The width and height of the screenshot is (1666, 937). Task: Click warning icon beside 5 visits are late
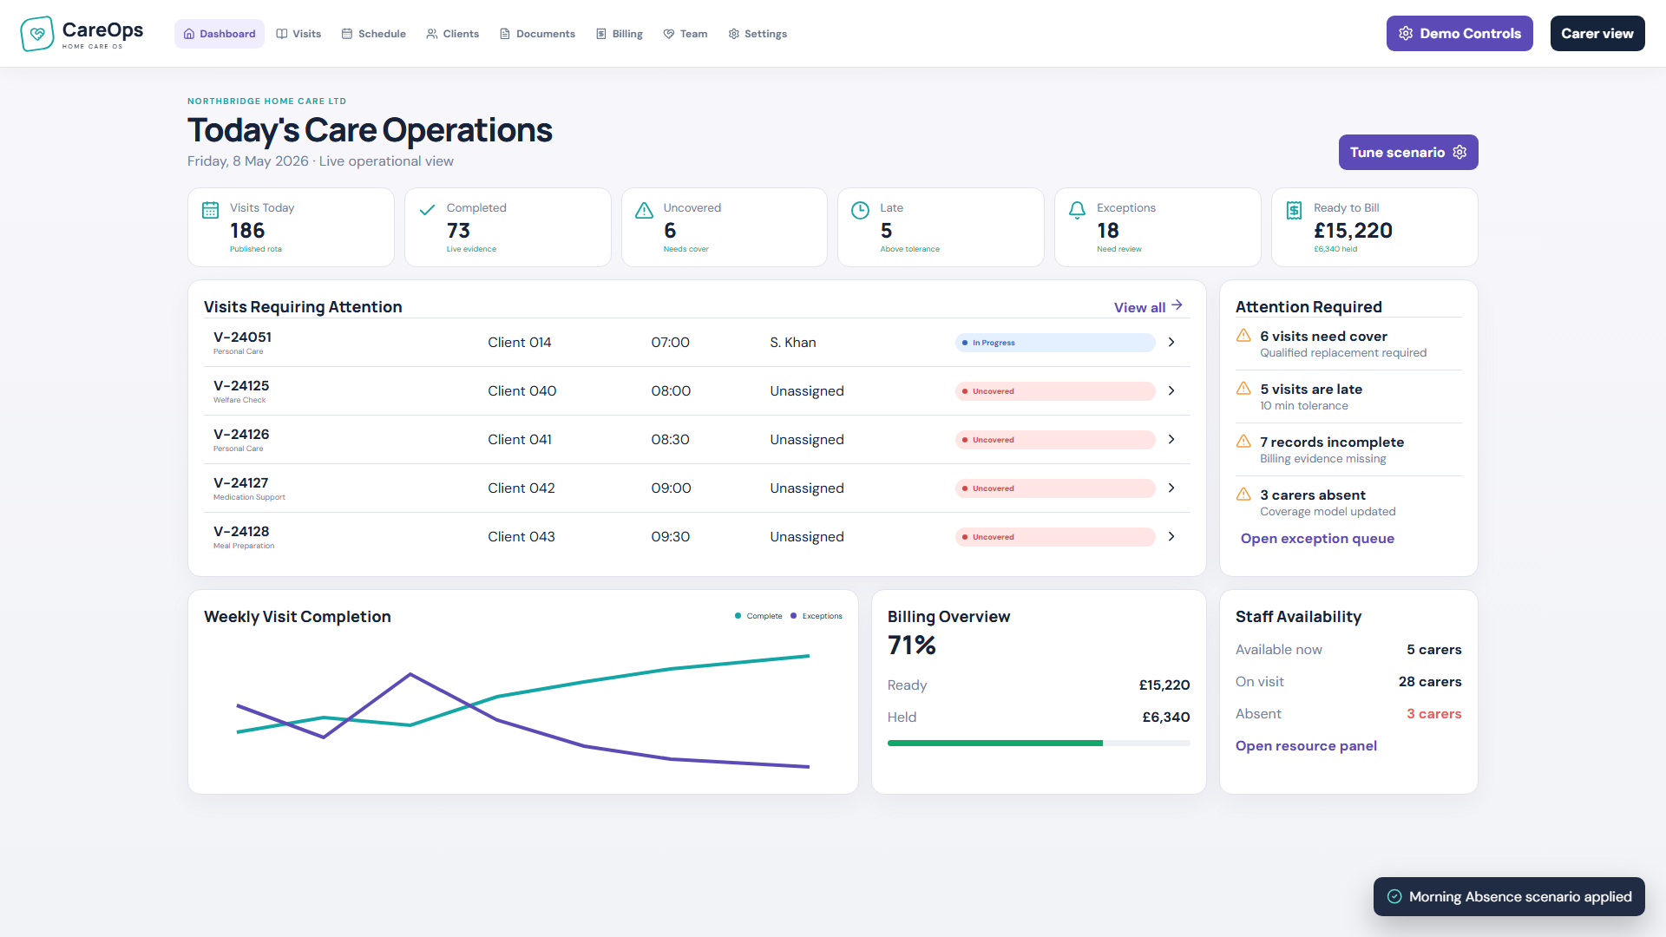1243,389
